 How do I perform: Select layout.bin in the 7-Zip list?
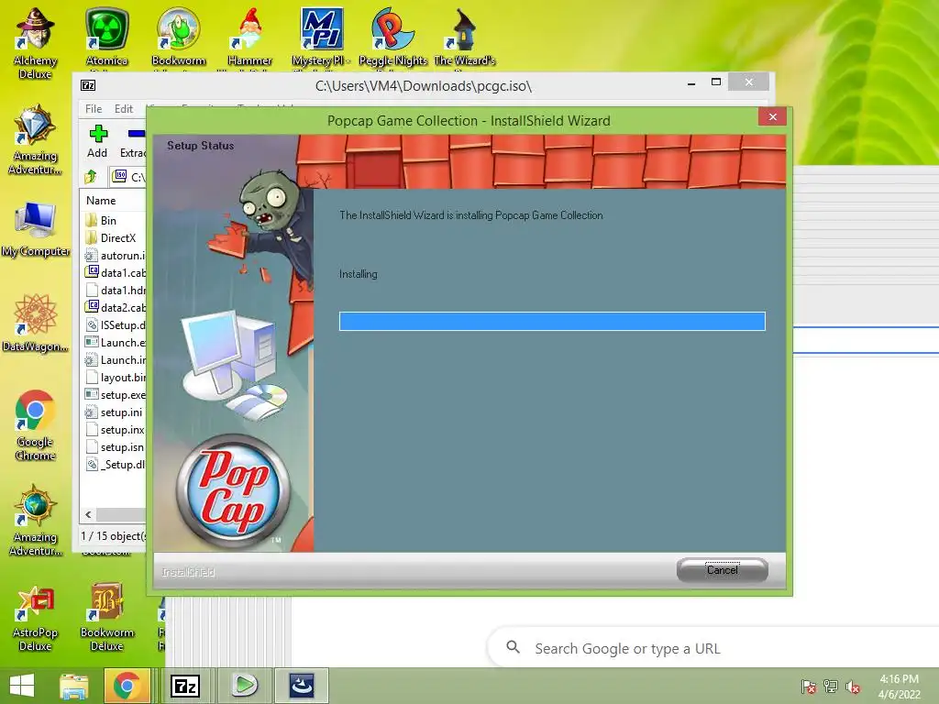[x=115, y=378]
